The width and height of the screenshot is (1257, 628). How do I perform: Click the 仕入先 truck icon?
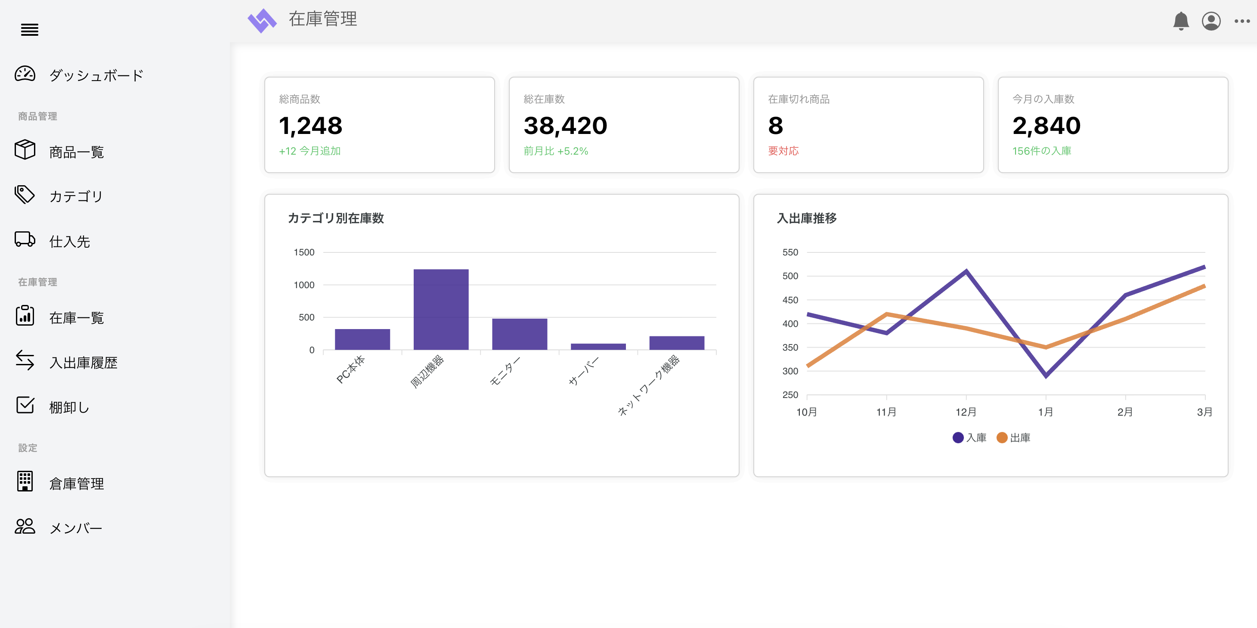pos(25,240)
